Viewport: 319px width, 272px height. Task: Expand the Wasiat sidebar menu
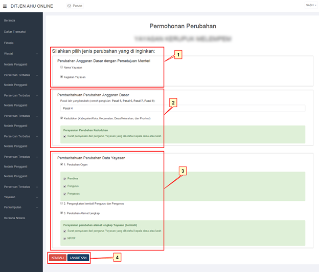(x=20, y=53)
